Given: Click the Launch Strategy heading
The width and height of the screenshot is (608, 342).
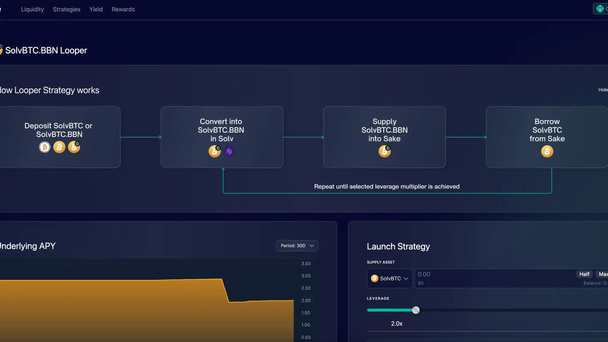Looking at the screenshot, I should pyautogui.click(x=398, y=246).
